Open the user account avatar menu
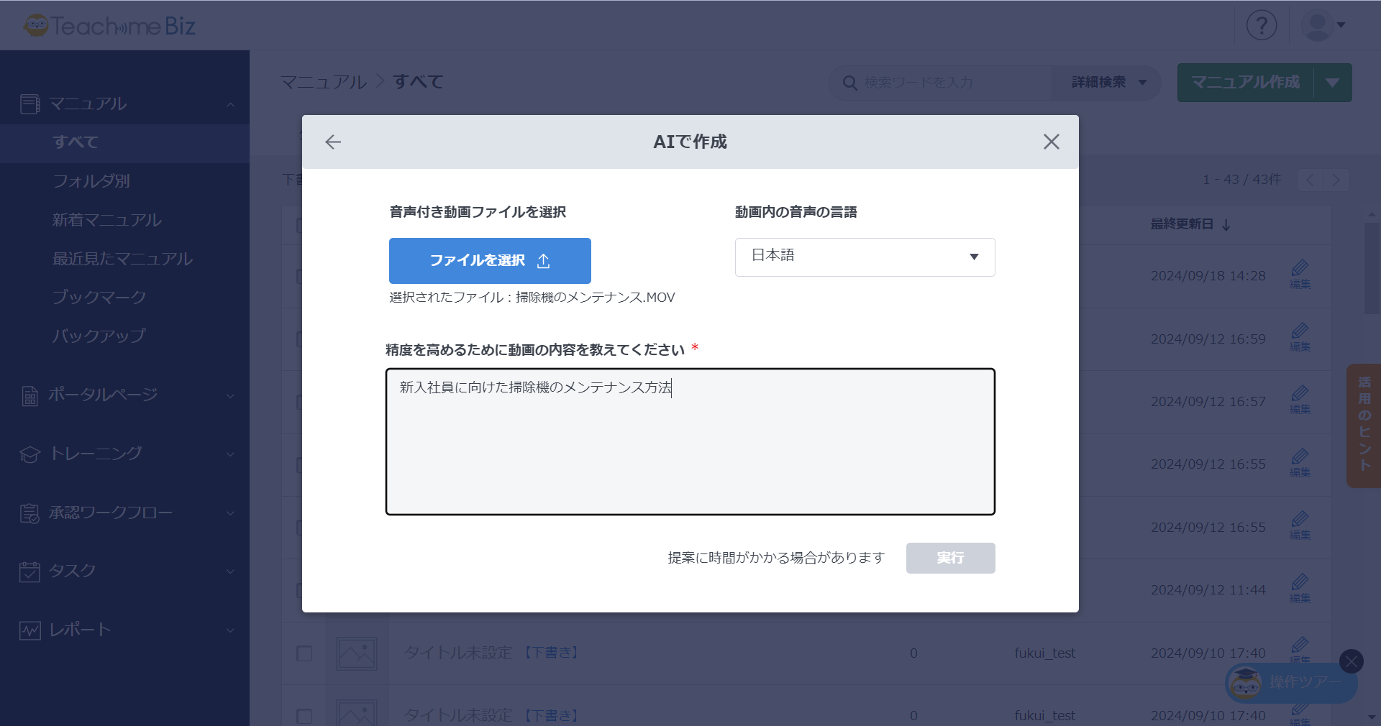This screenshot has height=726, width=1381. tap(1322, 26)
